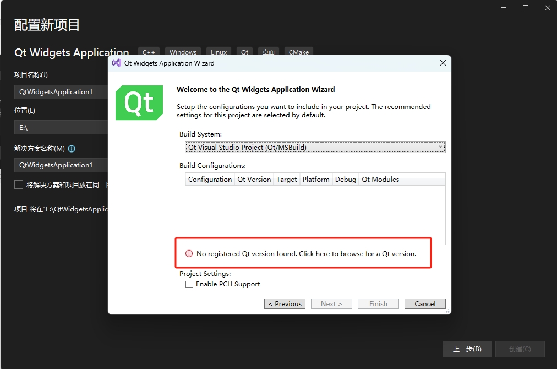Click the Project Settings label
Screen dimensions: 557x369
pos(205,273)
